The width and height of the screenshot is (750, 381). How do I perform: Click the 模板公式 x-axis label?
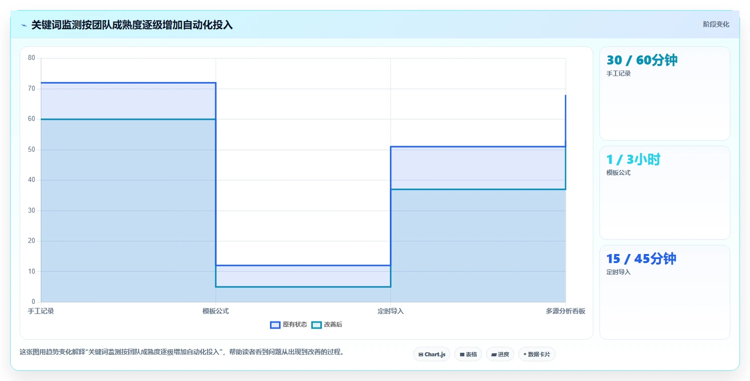click(216, 311)
